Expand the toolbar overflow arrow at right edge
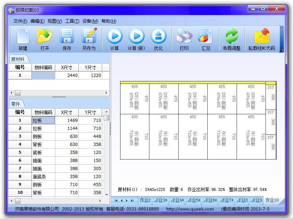The width and height of the screenshot is (293, 219). pyautogui.click(x=282, y=50)
